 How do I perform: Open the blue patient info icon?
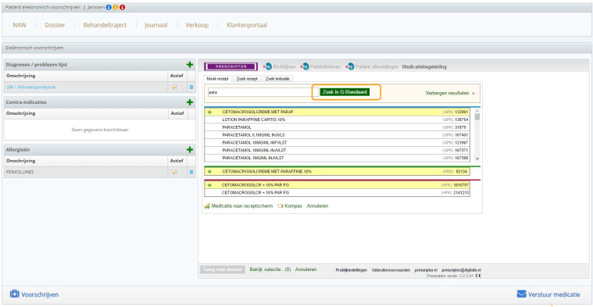coord(109,7)
